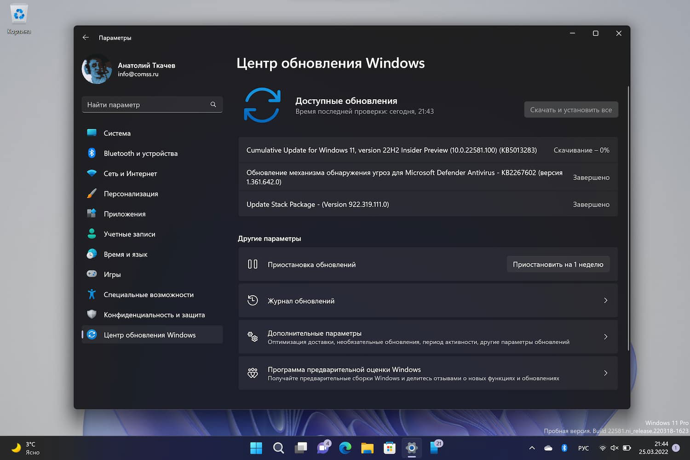Click Приостановить на 1 неделю
690x460 pixels.
coord(558,264)
